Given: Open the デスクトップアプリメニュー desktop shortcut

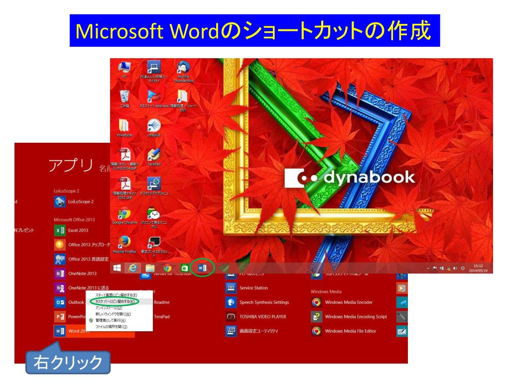Looking at the screenshot, I should 154,188.
